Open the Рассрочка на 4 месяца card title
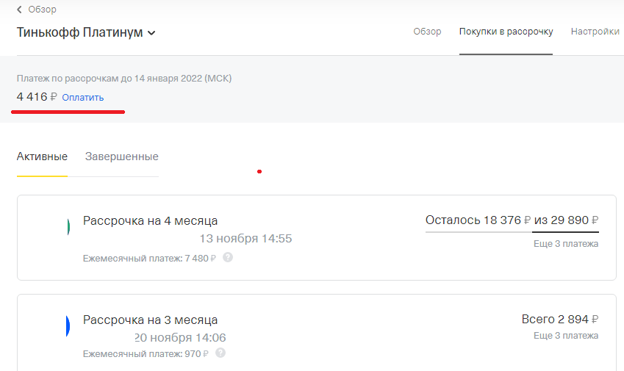The width and height of the screenshot is (624, 371). 150,220
